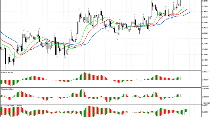Click the separator between AOcust and ACcust panels

pos(101,87)
